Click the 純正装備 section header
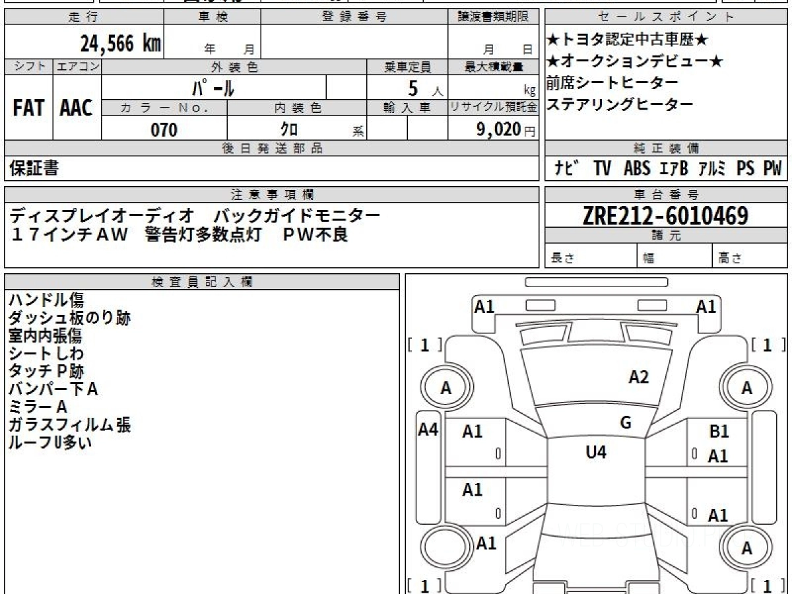792x594 pixels. coord(665,148)
